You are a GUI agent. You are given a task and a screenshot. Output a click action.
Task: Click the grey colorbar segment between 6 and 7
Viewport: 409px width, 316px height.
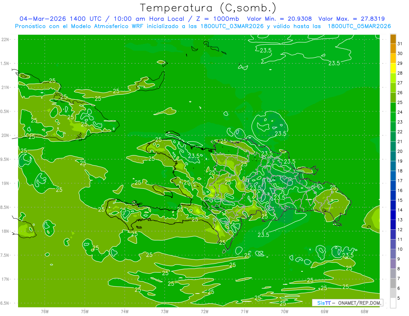pyautogui.click(x=393, y=283)
